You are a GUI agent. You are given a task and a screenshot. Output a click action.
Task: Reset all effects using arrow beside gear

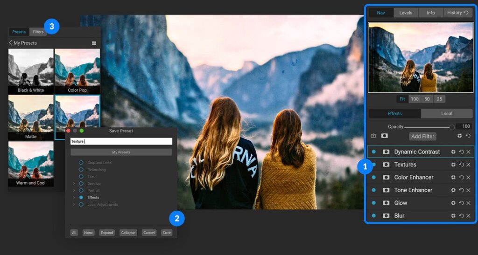tap(468, 136)
